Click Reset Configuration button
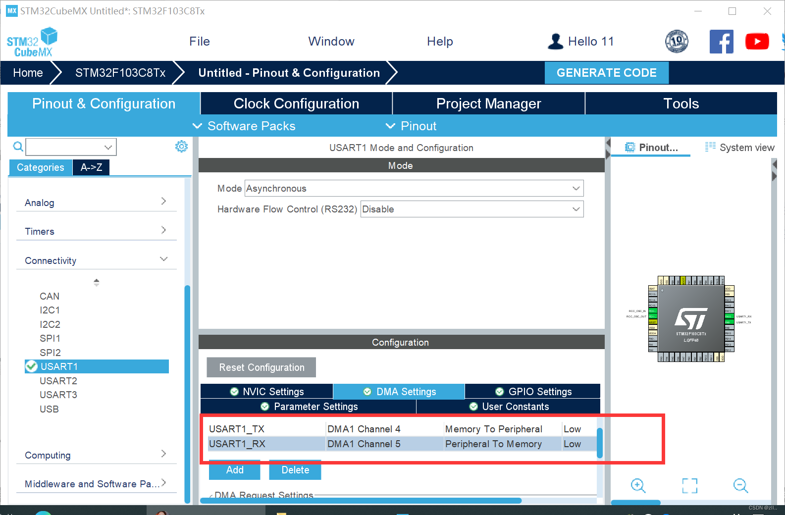The image size is (785, 515). coord(262,367)
